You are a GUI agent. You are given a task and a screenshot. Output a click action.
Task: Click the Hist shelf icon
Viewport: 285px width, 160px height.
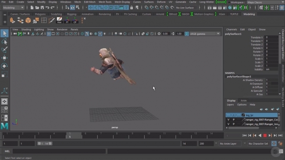[60, 20]
